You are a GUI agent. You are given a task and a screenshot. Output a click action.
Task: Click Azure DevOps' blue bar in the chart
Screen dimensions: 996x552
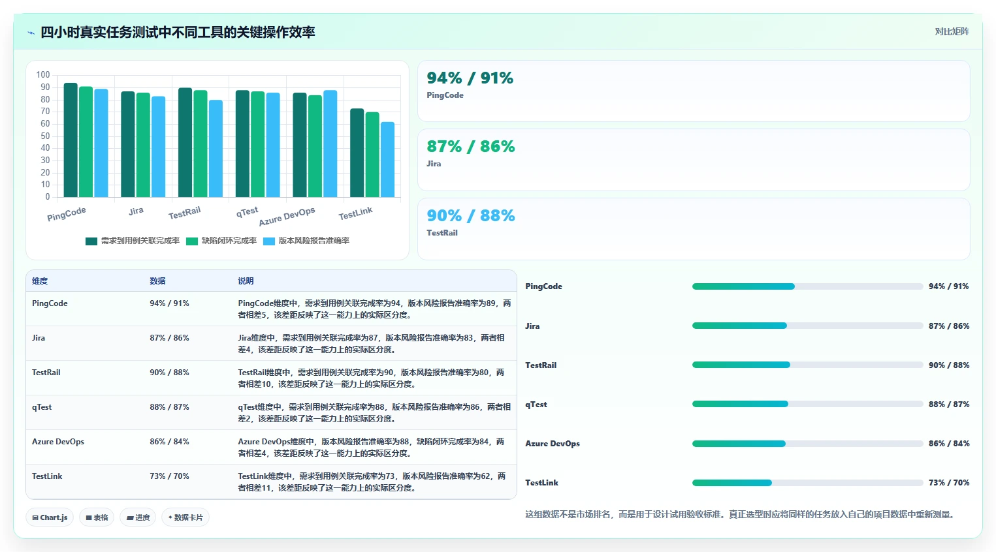(330, 144)
